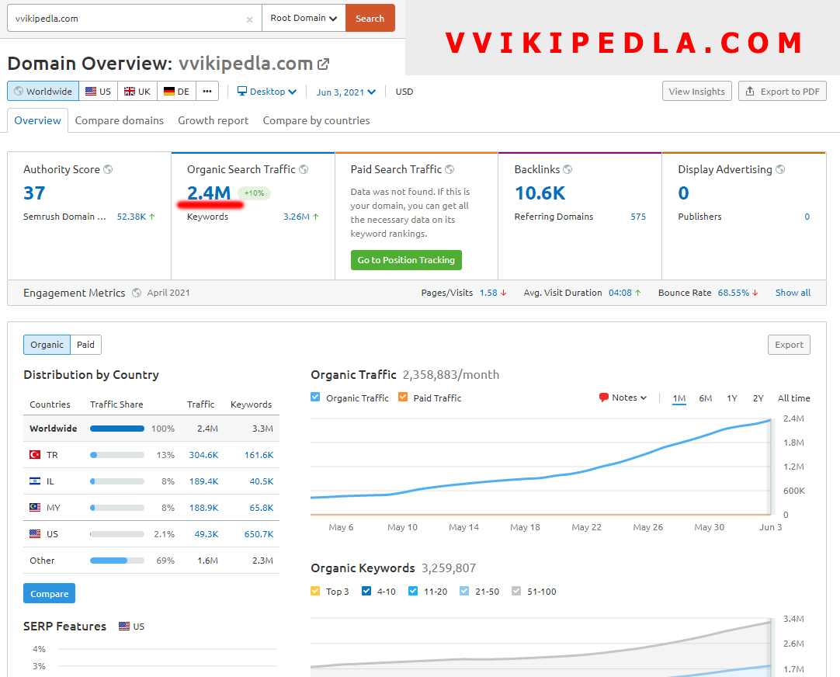The width and height of the screenshot is (840, 677).
Task: Click info globe beside Backlinks
Action: [568, 169]
